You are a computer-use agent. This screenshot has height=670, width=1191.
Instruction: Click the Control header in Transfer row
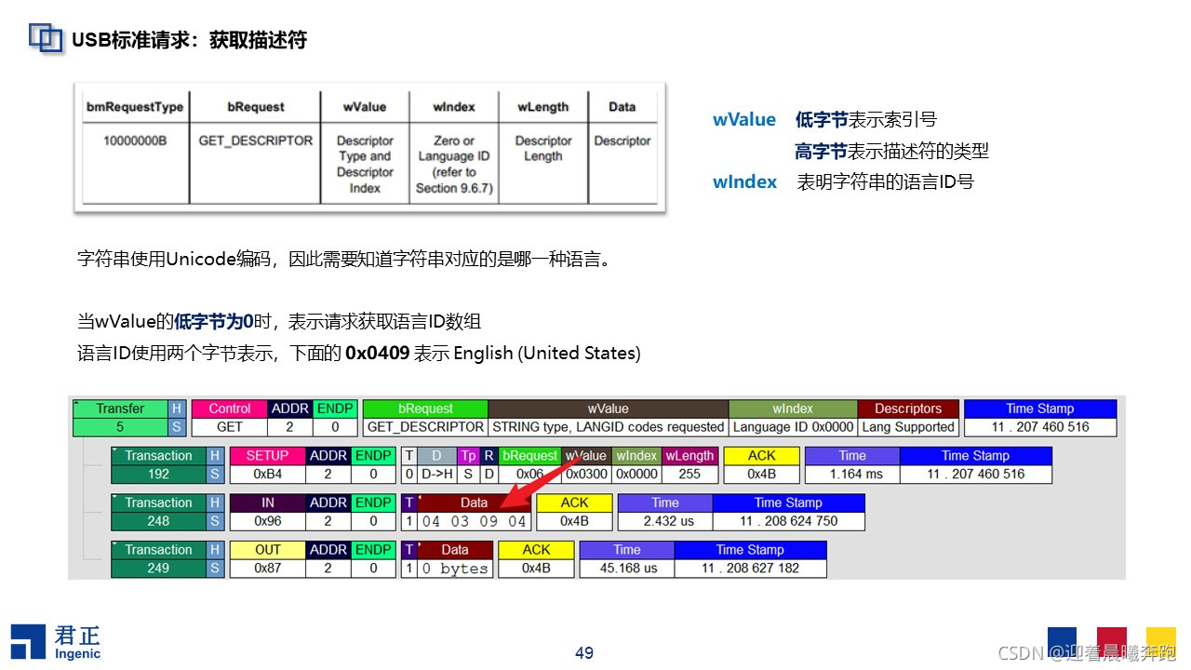coord(229,409)
